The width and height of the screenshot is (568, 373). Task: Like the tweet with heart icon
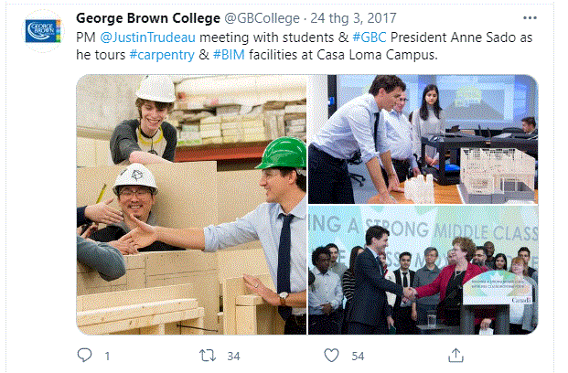point(331,355)
